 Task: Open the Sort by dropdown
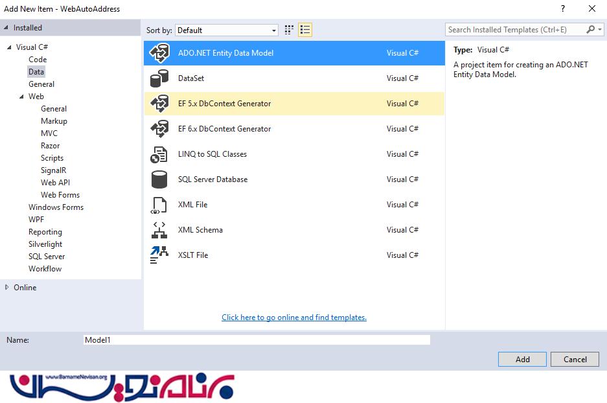[227, 30]
